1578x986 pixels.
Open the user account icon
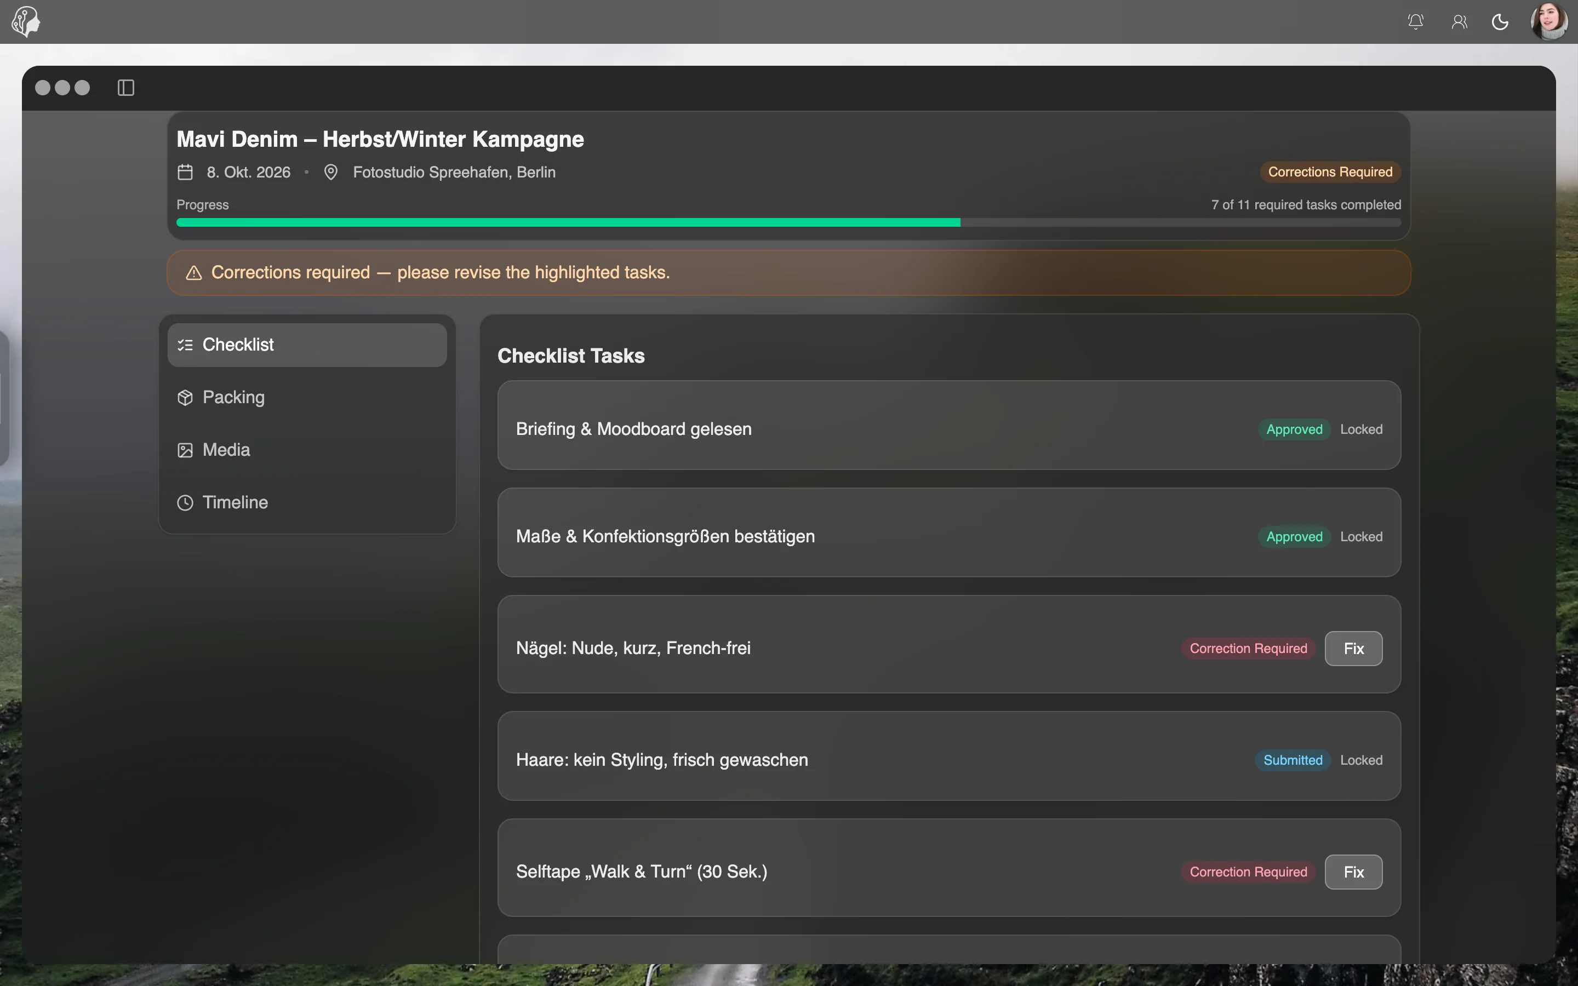pos(1459,21)
